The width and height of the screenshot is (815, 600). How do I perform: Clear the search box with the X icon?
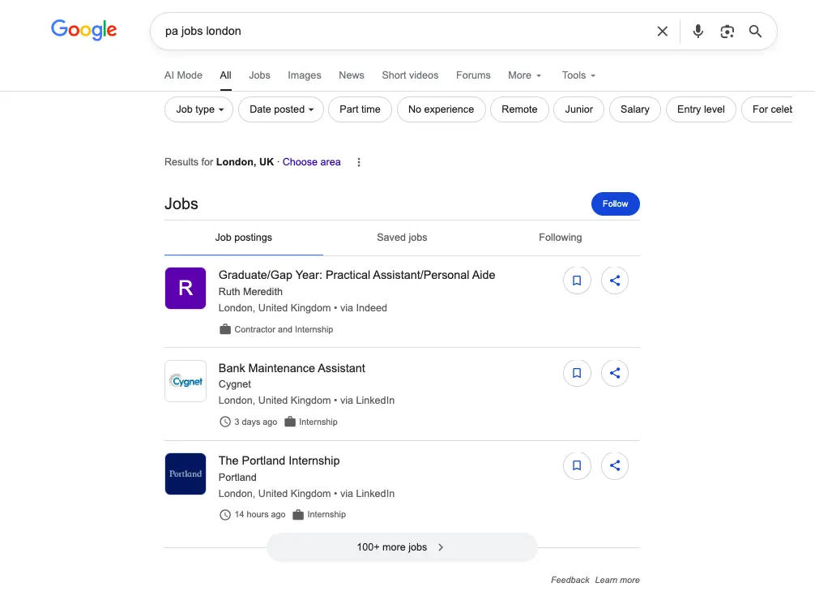click(x=662, y=32)
